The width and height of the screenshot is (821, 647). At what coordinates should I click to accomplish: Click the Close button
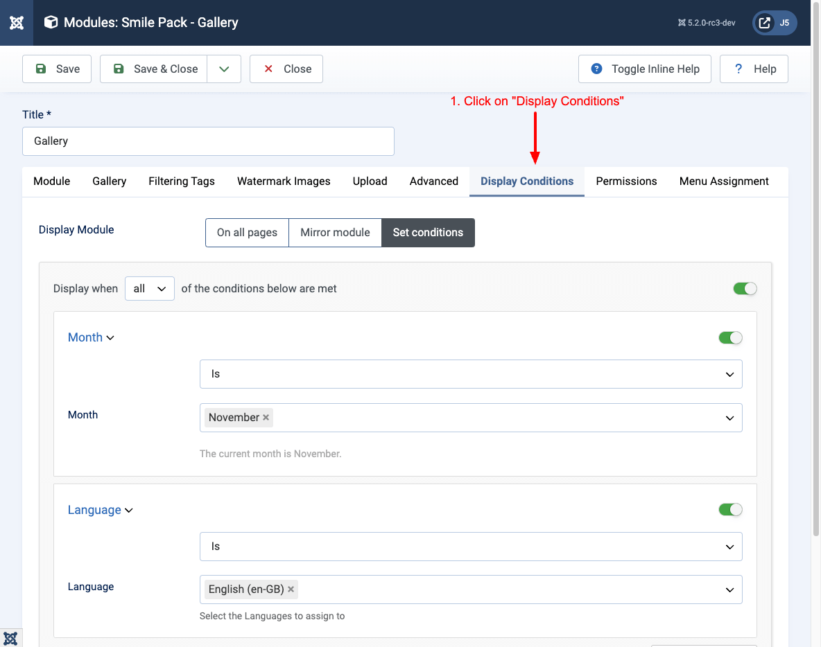(x=286, y=69)
